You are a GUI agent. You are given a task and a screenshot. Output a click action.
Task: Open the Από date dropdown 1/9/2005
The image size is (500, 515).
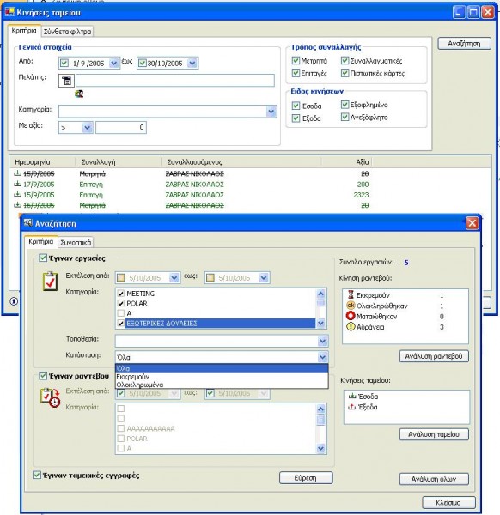click(x=113, y=63)
